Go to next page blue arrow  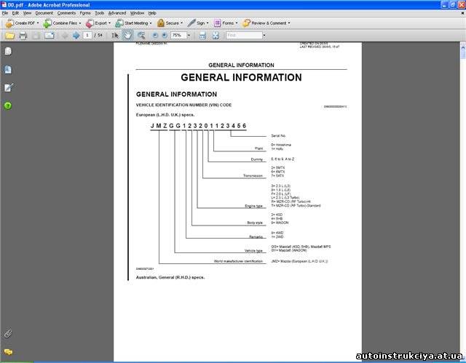[x=76, y=36]
